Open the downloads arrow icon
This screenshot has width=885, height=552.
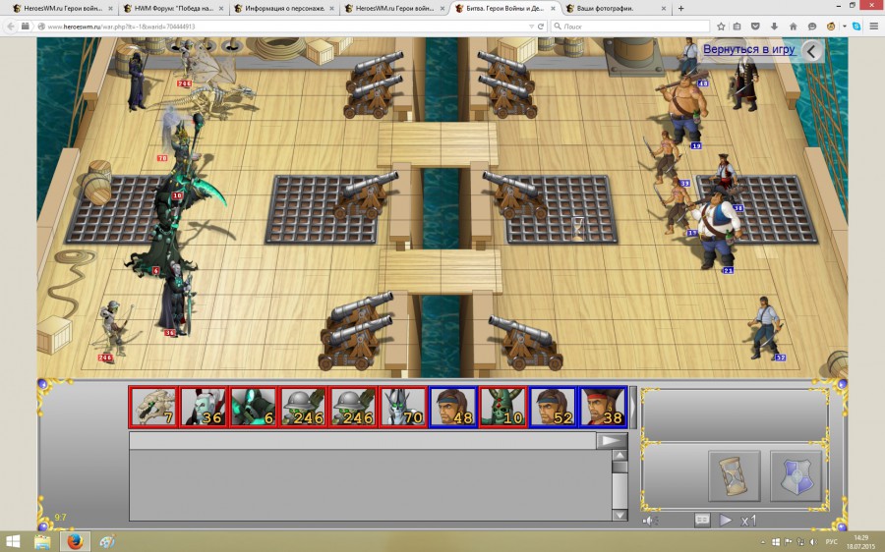774,27
